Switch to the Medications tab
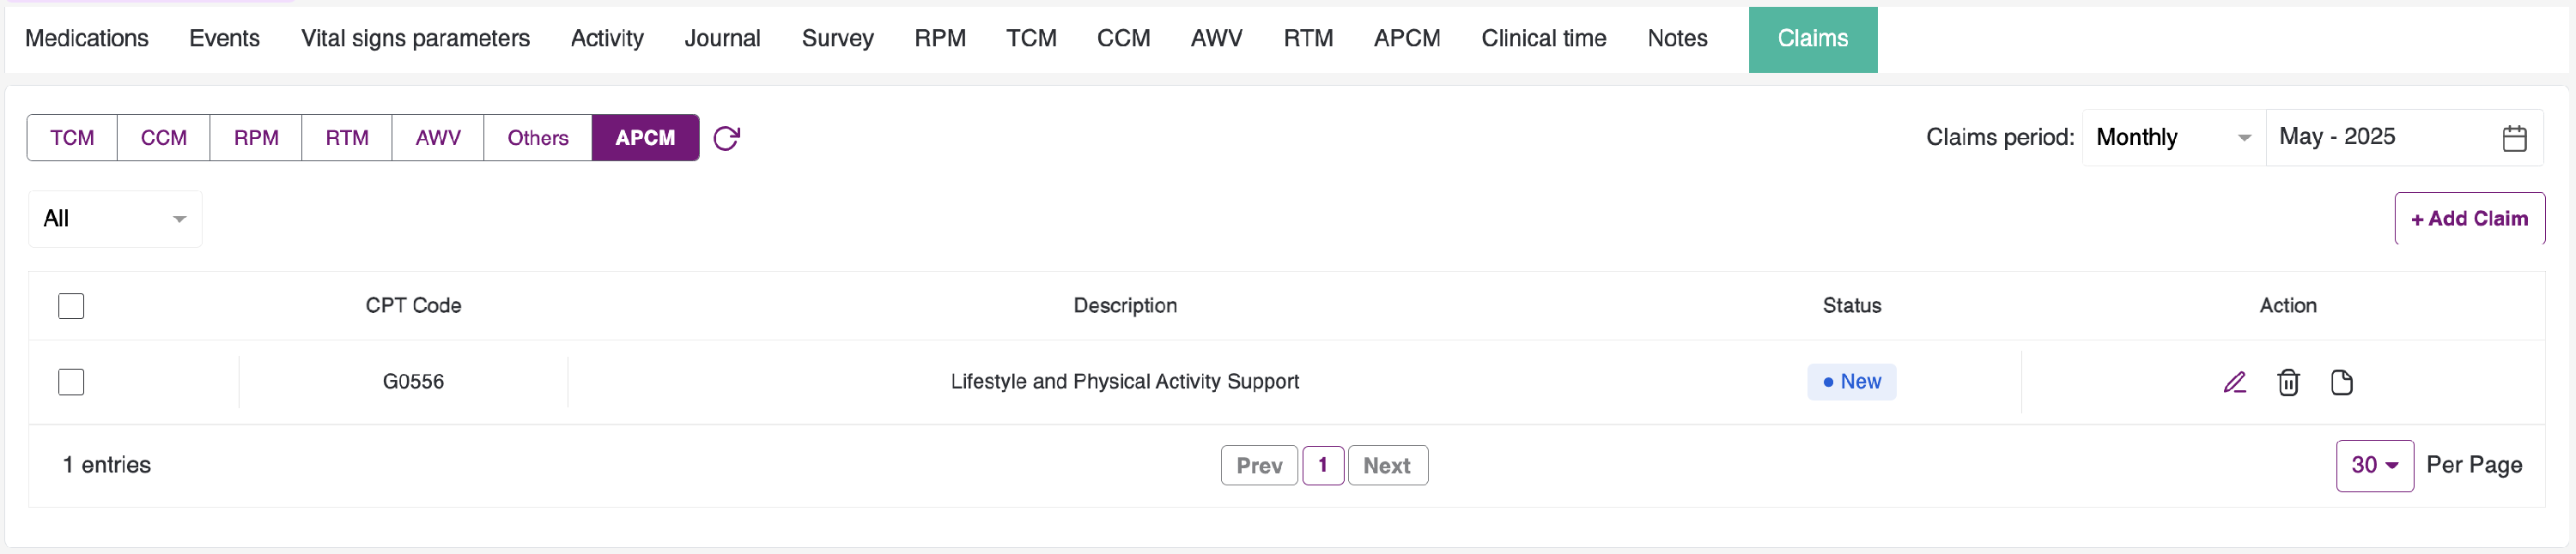 87,39
